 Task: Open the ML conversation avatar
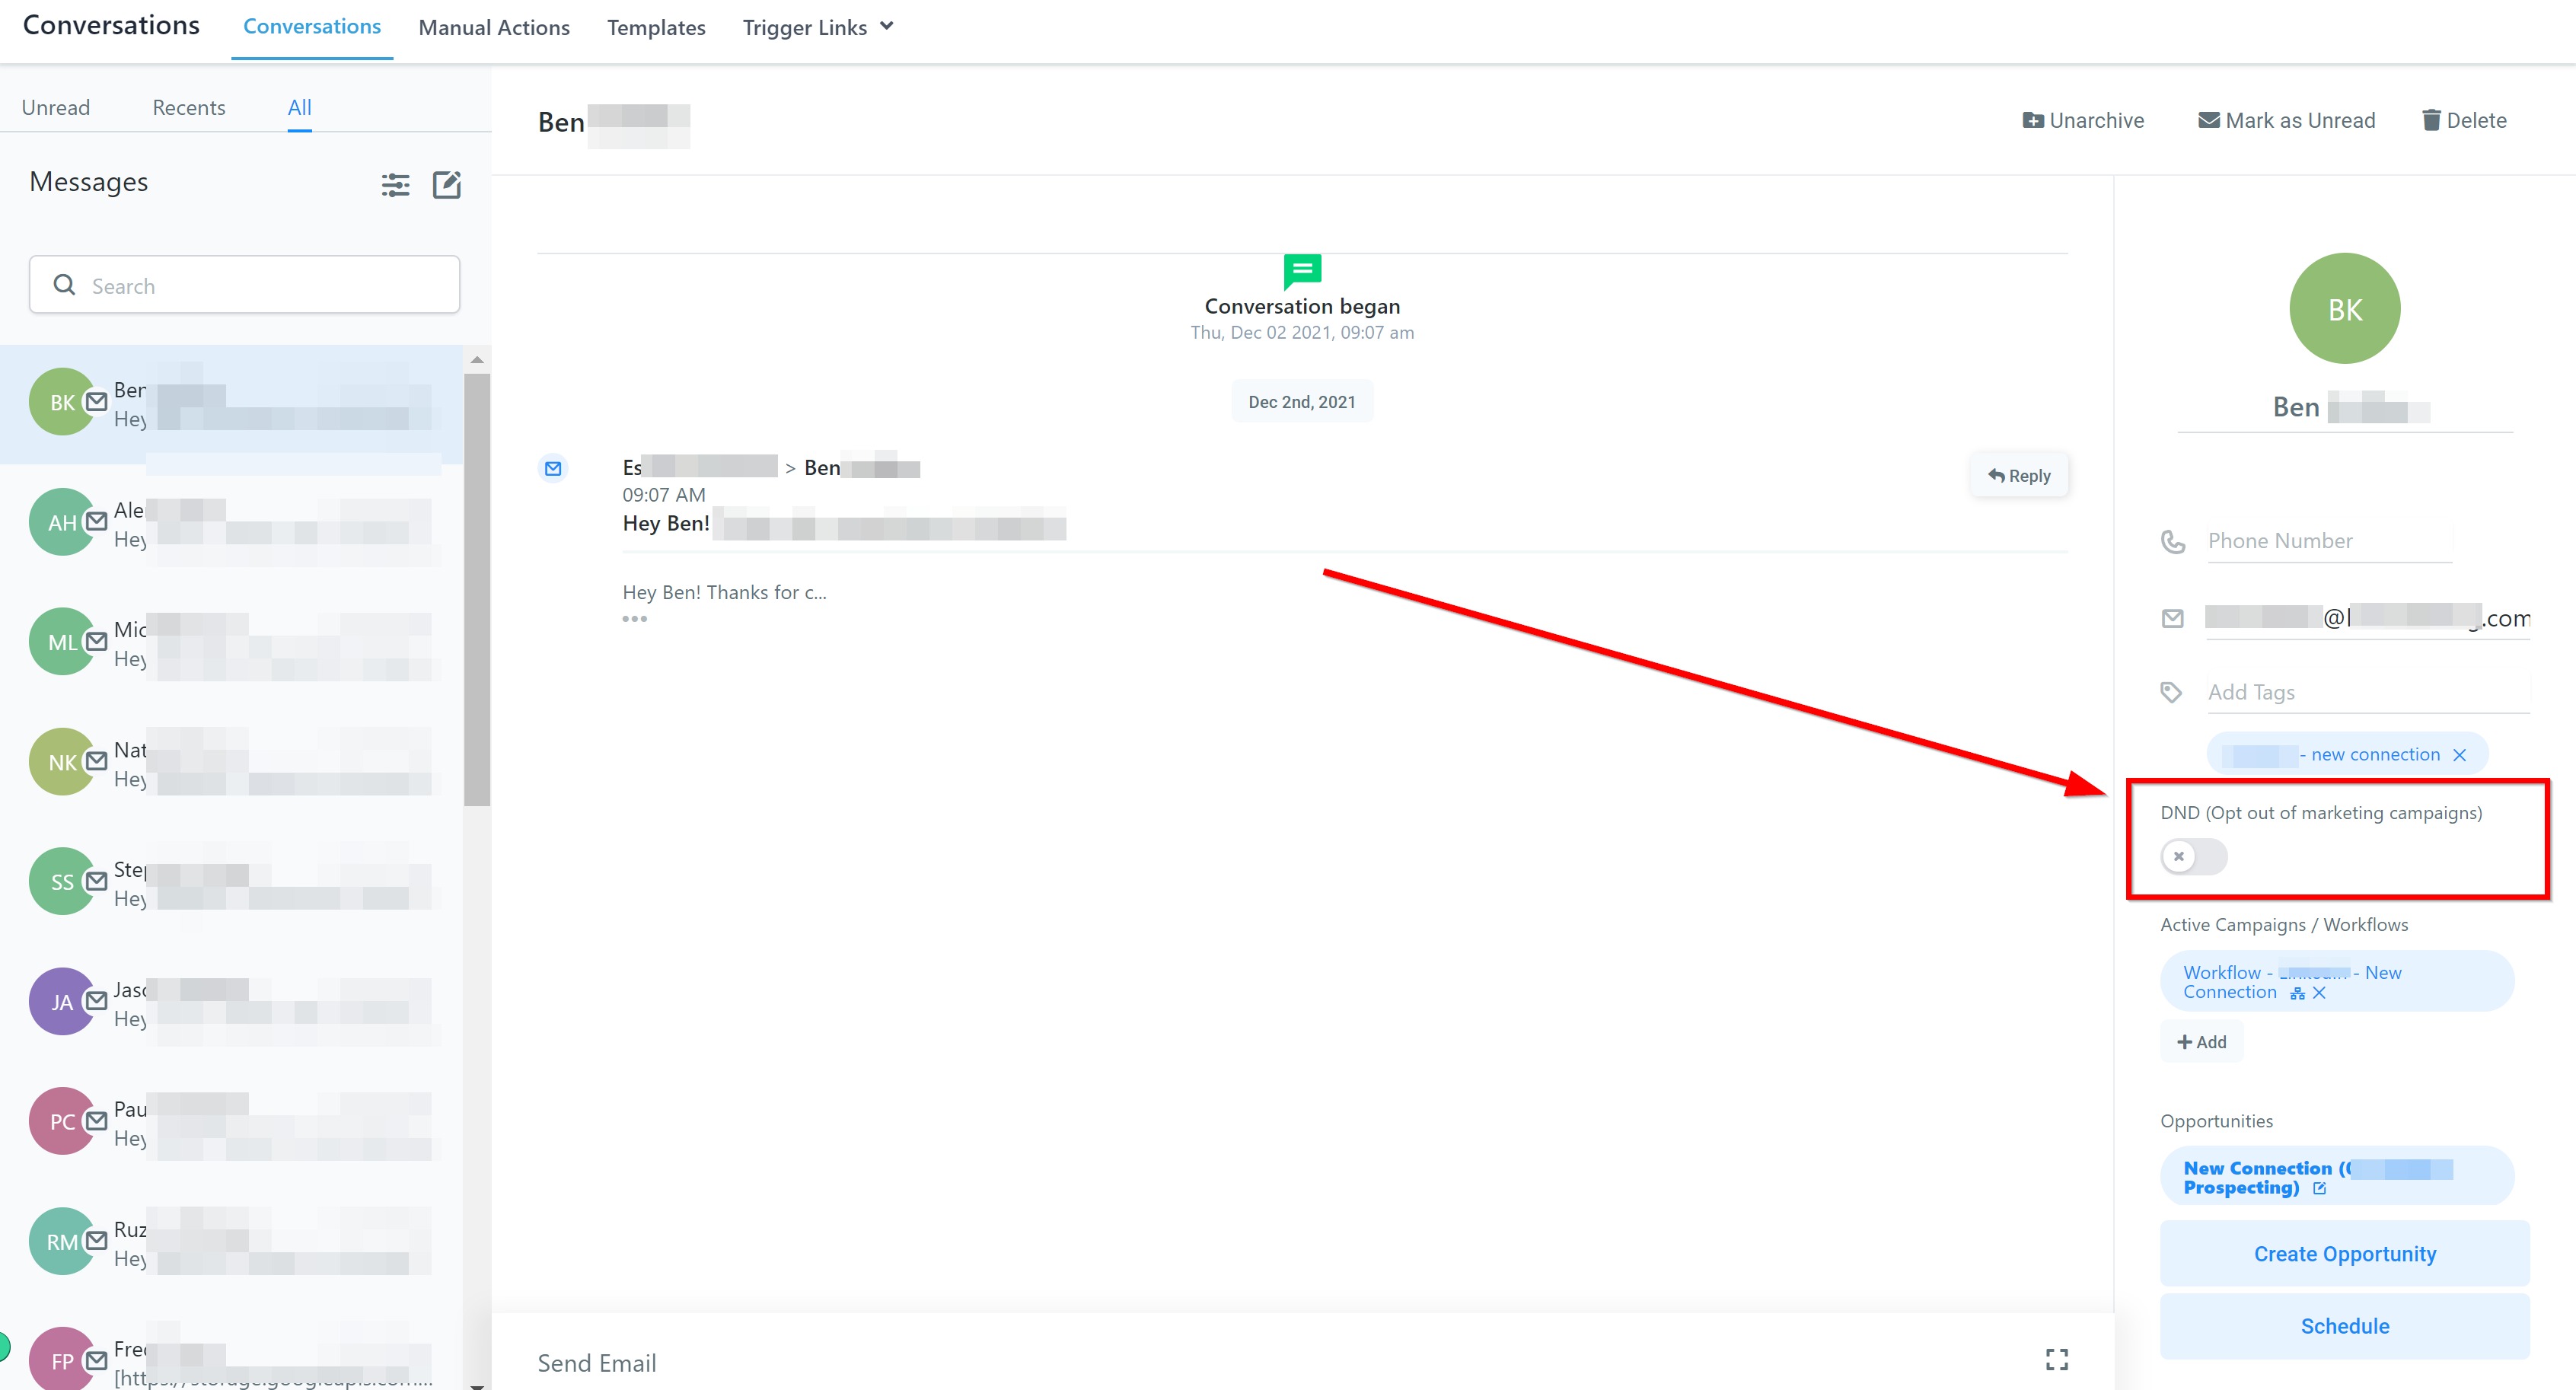pos(62,642)
